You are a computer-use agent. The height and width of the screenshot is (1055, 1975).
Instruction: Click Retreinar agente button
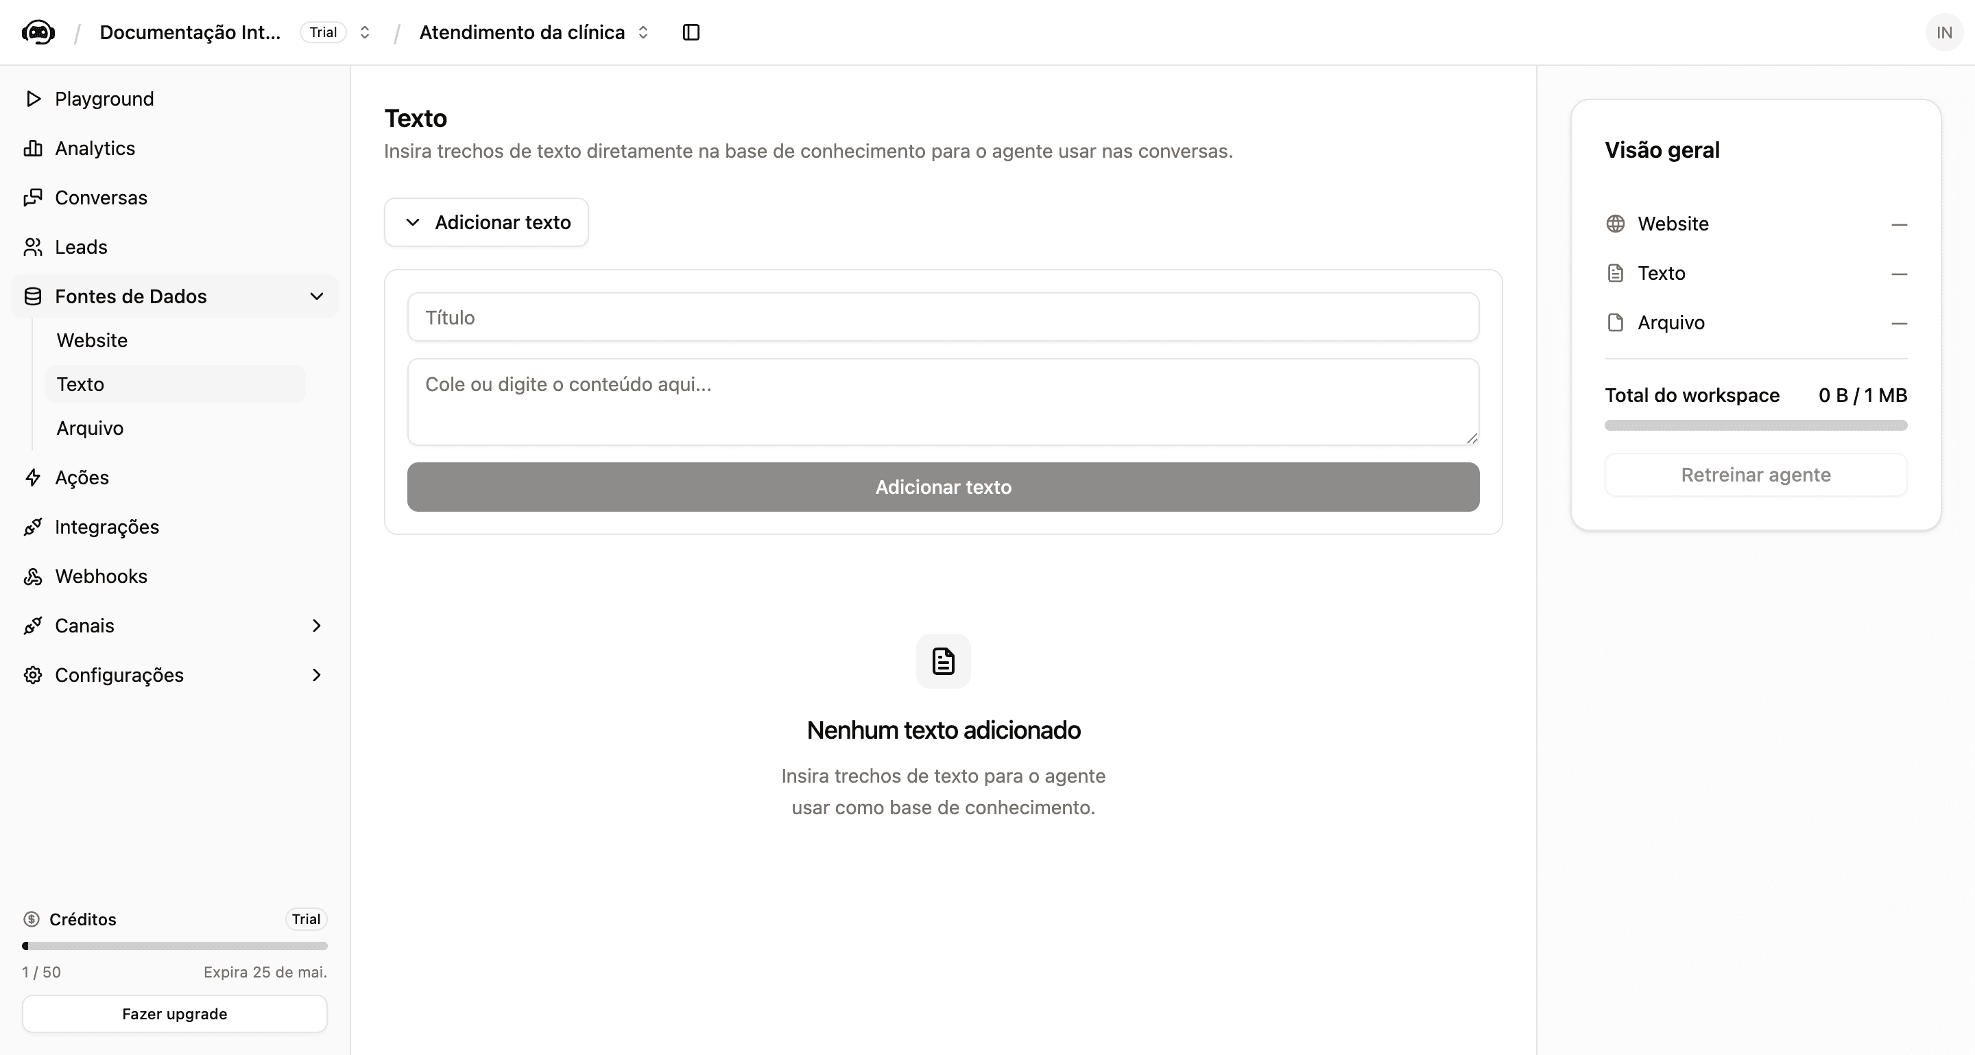(1756, 475)
